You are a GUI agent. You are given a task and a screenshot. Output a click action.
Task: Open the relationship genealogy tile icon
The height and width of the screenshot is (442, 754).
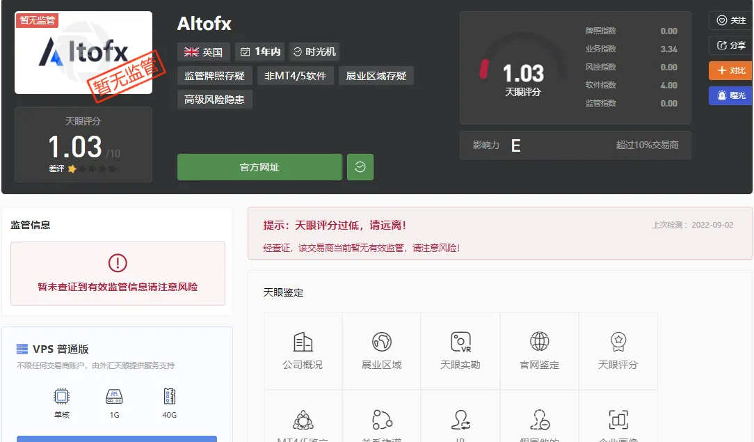pyautogui.click(x=382, y=420)
